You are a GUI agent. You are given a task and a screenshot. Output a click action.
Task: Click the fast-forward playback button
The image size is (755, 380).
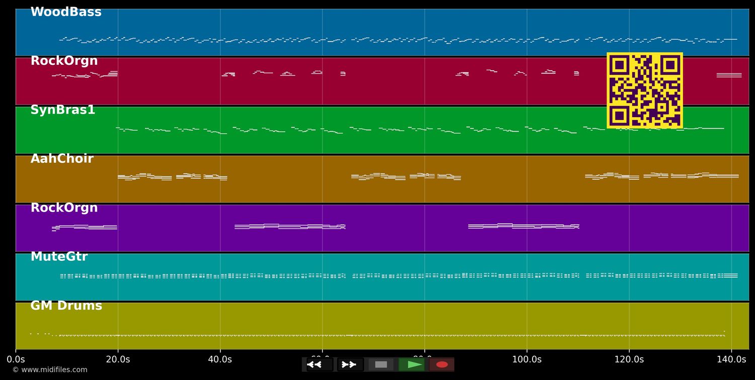coord(350,364)
